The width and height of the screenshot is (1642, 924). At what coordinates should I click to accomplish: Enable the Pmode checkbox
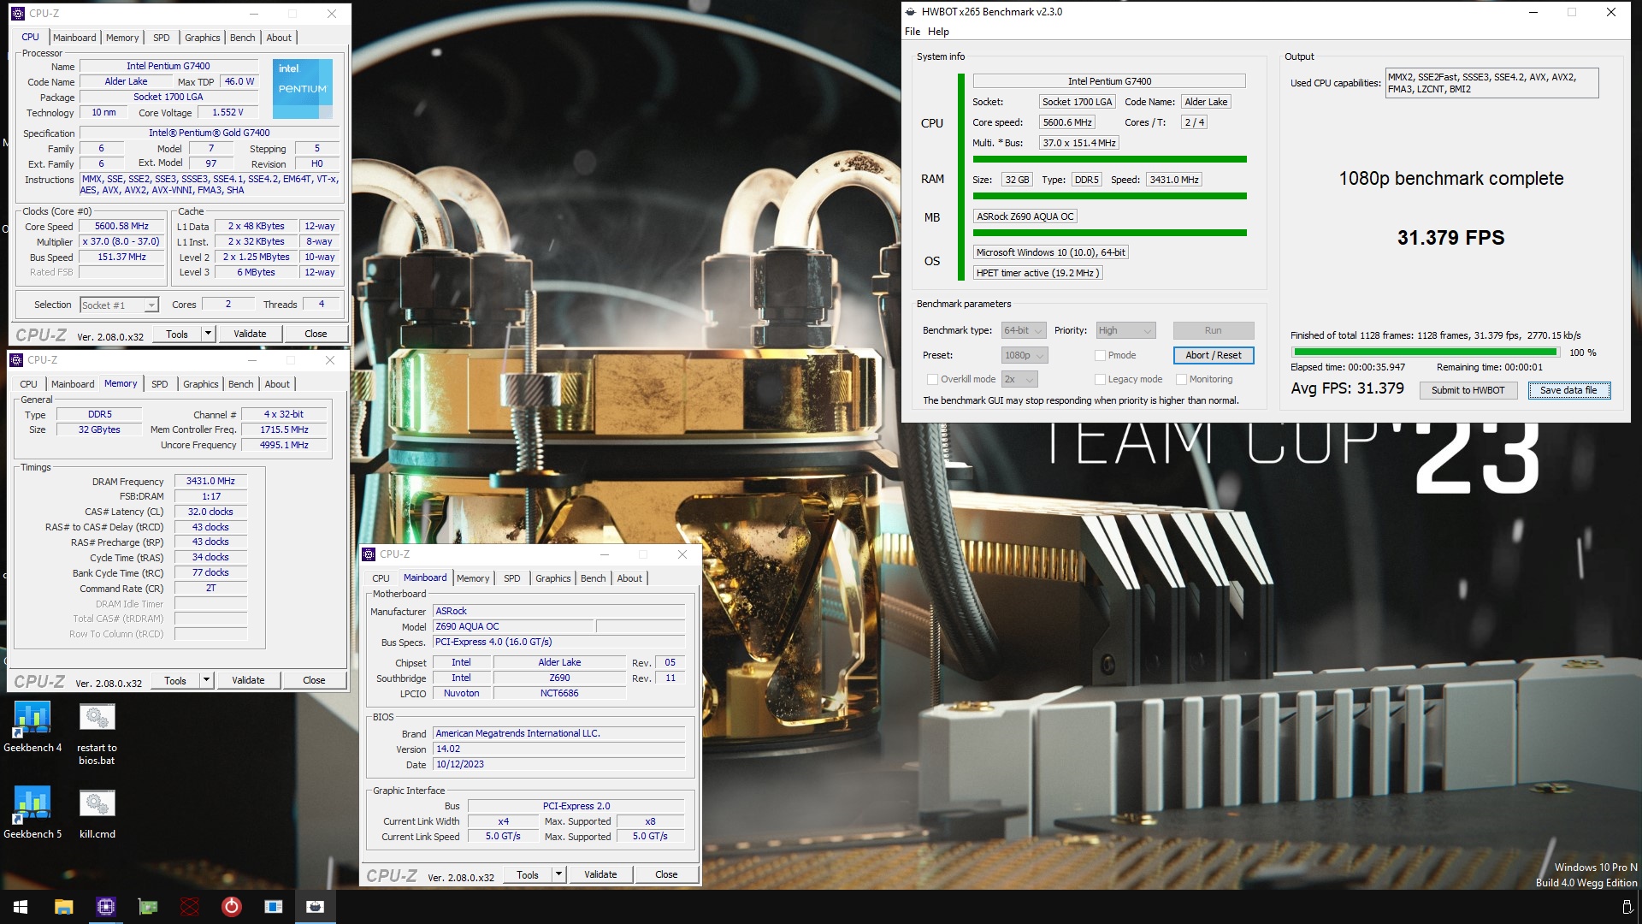tap(1100, 355)
